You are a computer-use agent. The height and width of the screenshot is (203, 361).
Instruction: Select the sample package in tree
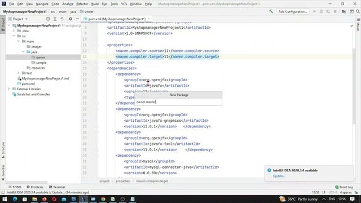41,63
